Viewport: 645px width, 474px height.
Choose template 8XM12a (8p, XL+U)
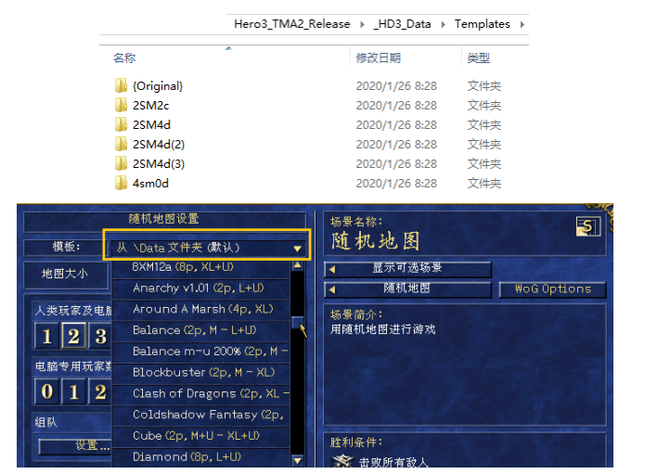[x=200, y=267]
